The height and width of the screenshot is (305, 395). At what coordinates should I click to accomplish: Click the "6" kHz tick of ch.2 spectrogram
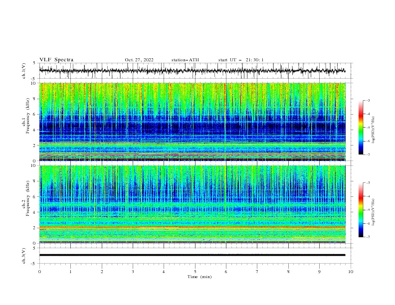pyautogui.click(x=35, y=197)
